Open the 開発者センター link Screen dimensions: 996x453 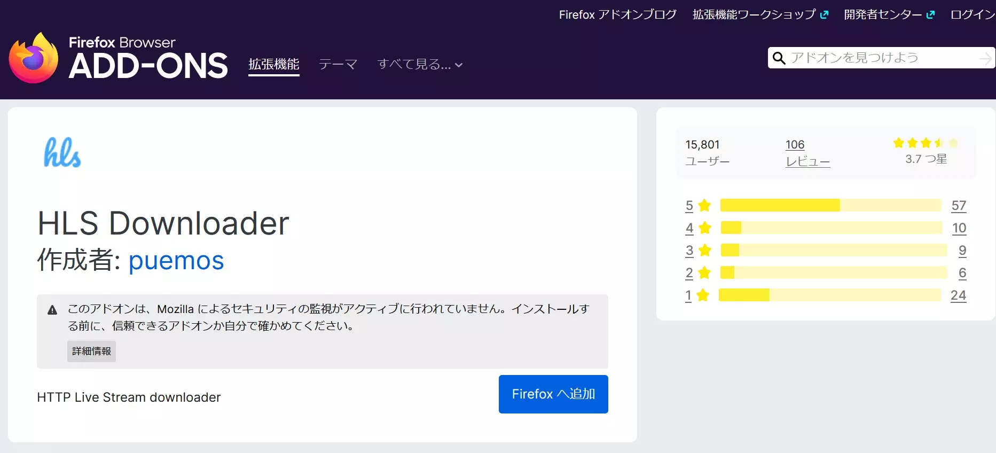[883, 15]
